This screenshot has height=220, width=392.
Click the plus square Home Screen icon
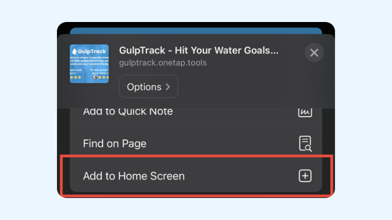coord(305,176)
